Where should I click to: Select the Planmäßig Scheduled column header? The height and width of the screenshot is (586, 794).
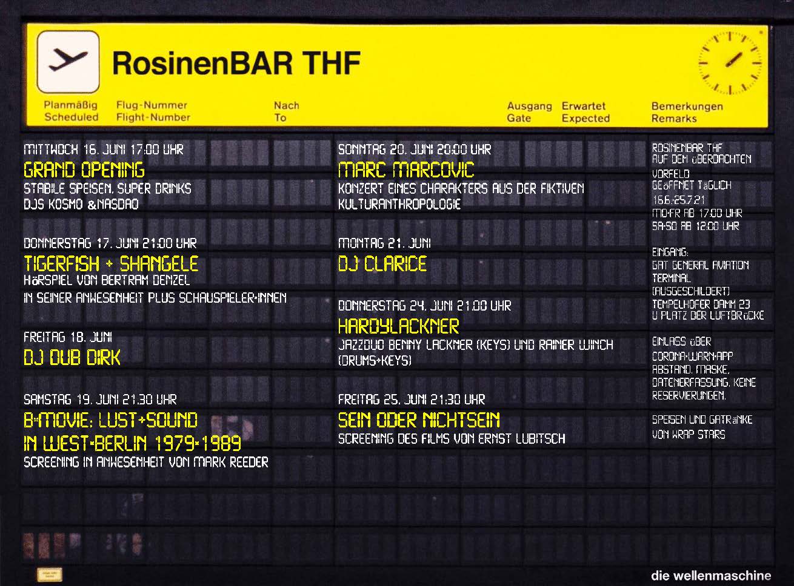[71, 111]
